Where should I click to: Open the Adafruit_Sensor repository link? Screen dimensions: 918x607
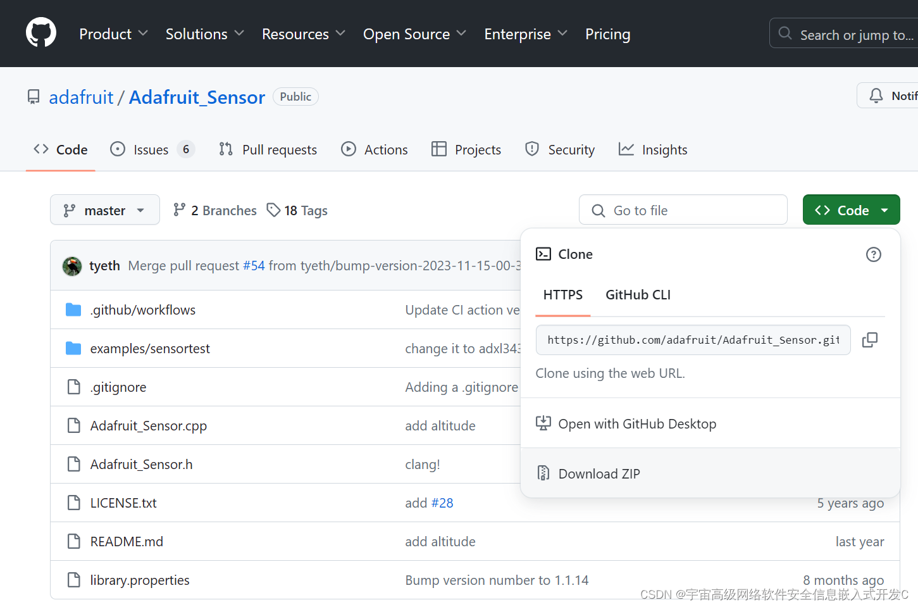pos(197,97)
